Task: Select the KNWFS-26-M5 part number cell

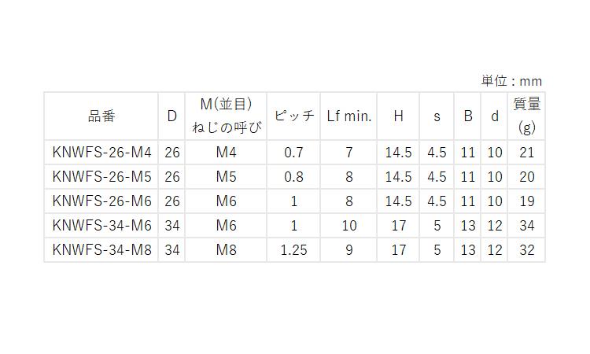Action: (101, 177)
